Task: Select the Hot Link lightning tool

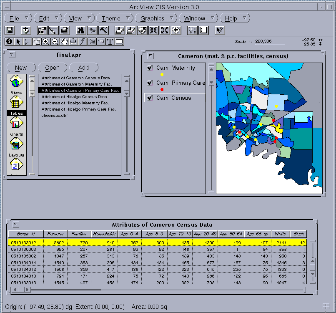Action: (83, 42)
